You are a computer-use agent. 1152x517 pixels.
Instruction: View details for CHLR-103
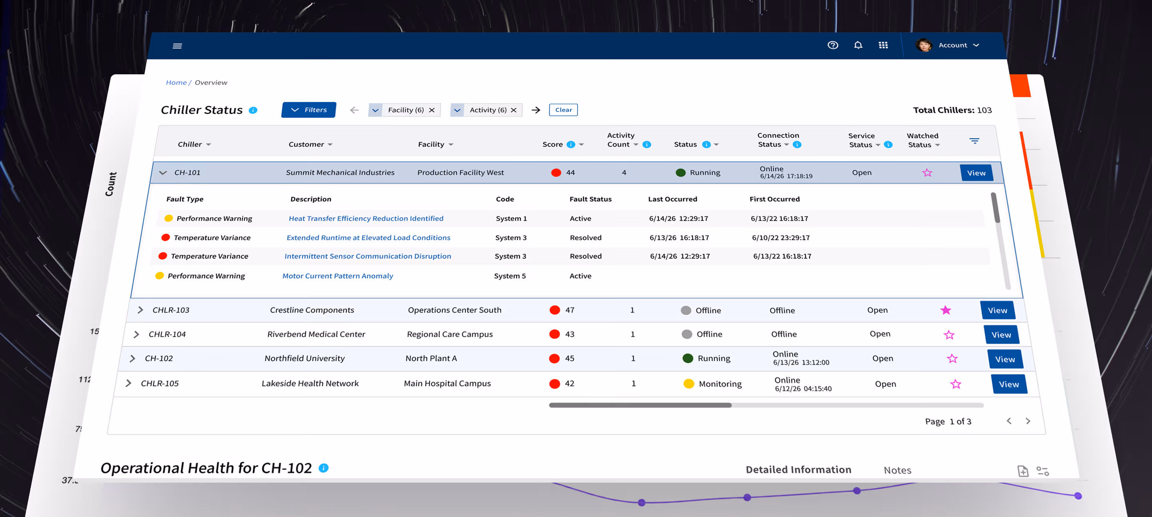coord(997,310)
